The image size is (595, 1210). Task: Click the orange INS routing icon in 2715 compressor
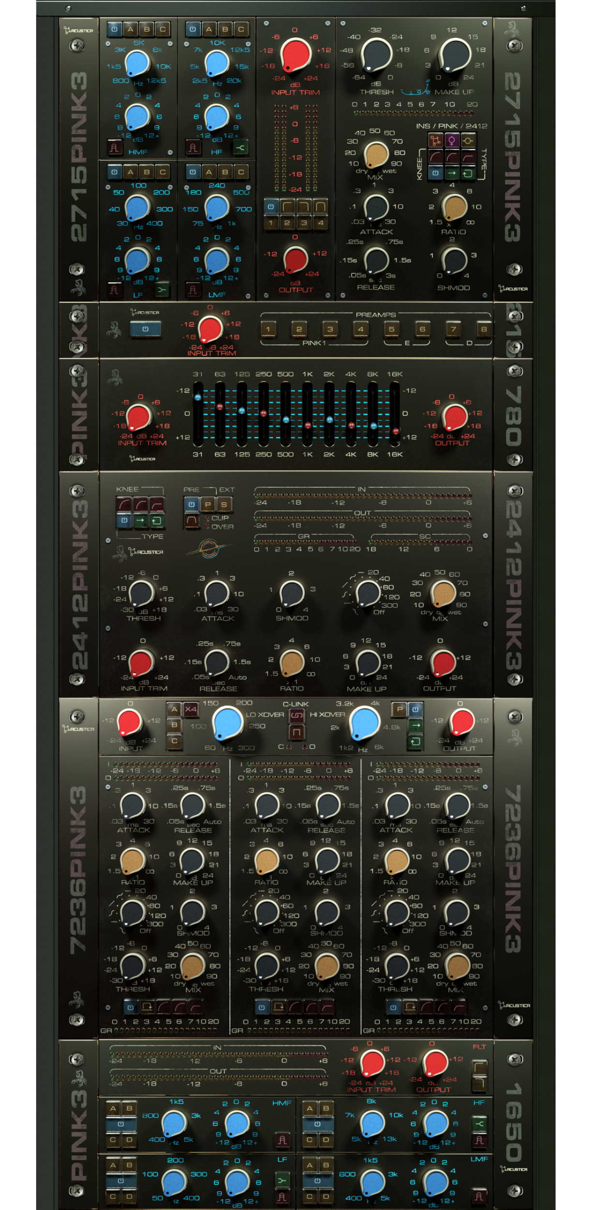click(x=435, y=141)
